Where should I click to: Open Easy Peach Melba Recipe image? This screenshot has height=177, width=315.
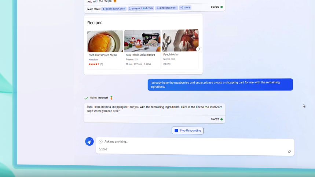tap(142, 41)
